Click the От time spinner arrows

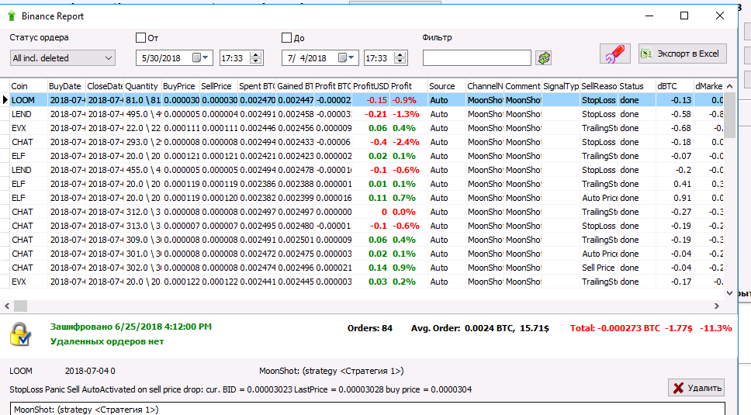click(x=256, y=57)
